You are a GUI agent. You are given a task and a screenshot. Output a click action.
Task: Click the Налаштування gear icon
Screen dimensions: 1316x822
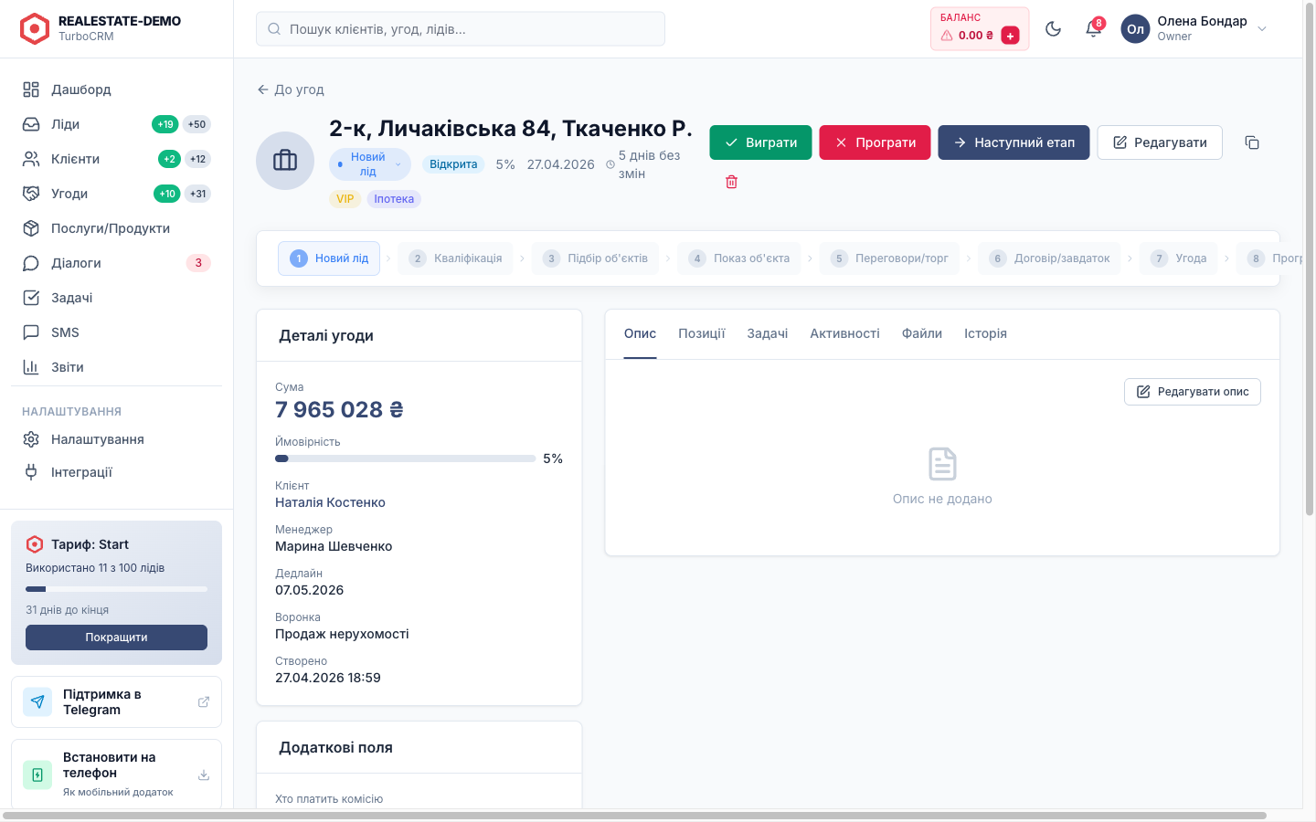pyautogui.click(x=31, y=439)
